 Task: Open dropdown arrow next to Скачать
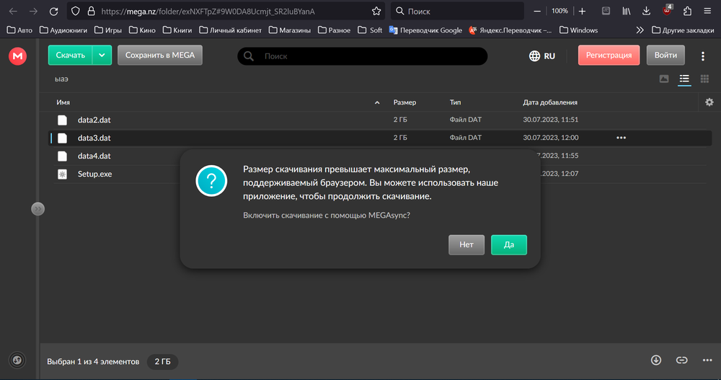pyautogui.click(x=102, y=56)
